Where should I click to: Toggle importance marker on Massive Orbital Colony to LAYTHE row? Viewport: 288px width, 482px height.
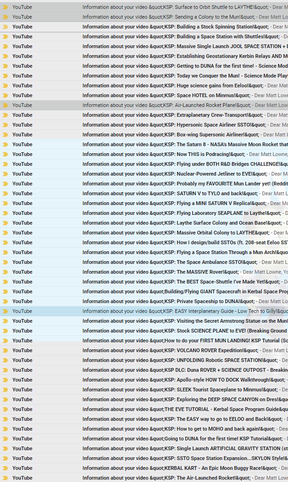(x=5, y=233)
